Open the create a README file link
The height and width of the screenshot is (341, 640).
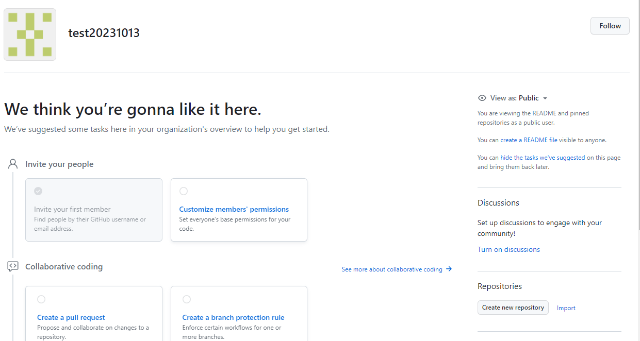(529, 140)
